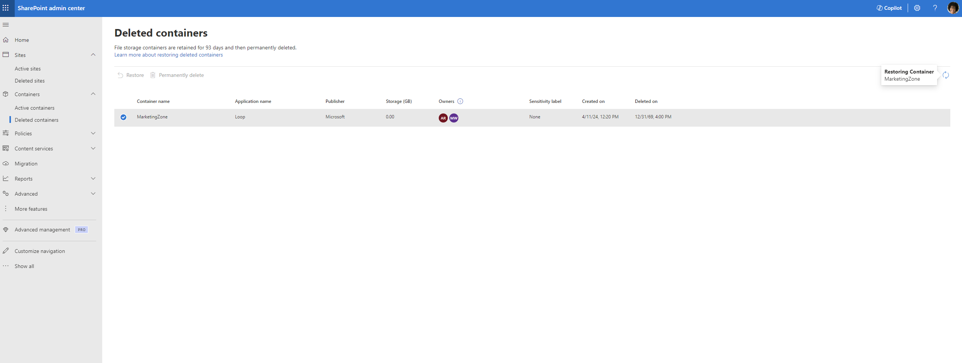Open Copilot from the header
Screen dimensions: 962x363
coord(889,8)
